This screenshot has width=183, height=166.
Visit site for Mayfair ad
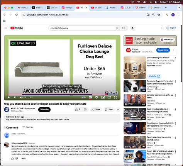click(x=154, y=76)
